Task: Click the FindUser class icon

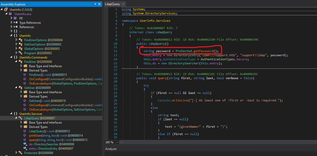Action: (20, 62)
